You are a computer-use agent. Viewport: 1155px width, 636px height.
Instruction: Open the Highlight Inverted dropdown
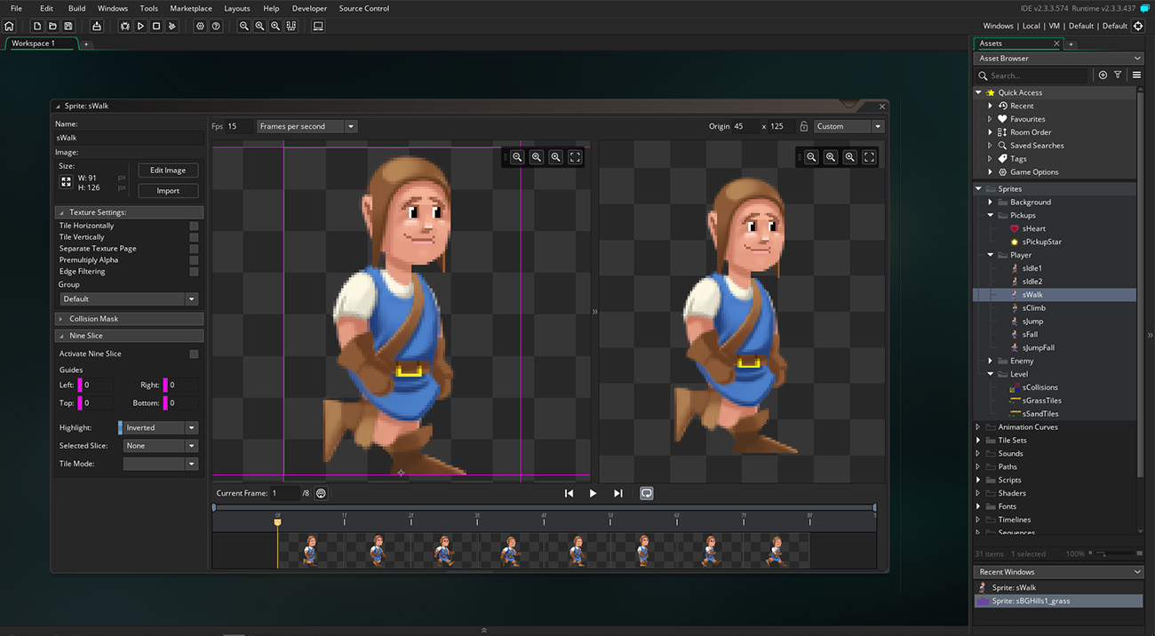point(158,428)
